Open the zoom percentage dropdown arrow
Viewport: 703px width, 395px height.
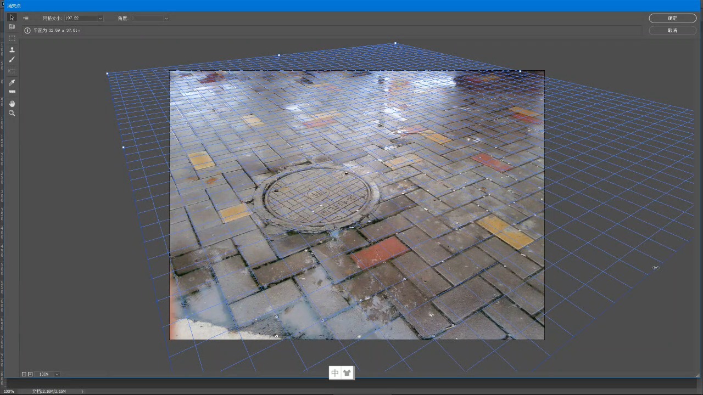coord(57,374)
